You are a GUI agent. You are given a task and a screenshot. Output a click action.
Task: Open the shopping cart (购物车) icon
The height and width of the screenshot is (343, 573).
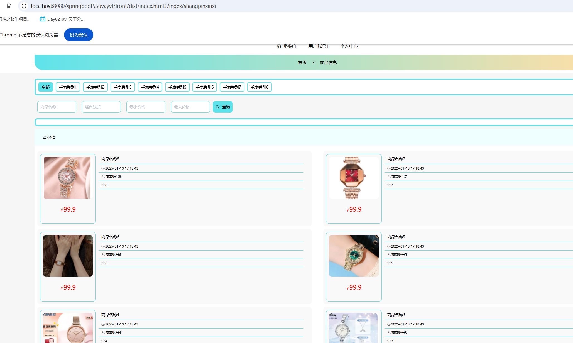pyautogui.click(x=279, y=46)
